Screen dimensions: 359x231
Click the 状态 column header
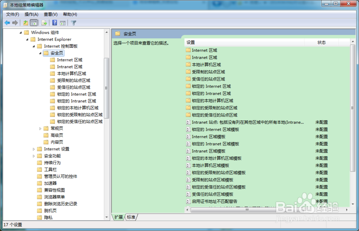pyautogui.click(x=321, y=42)
